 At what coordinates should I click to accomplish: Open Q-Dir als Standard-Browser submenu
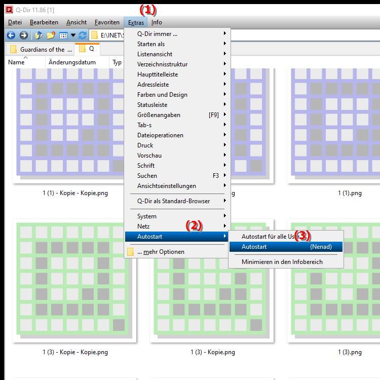pyautogui.click(x=177, y=201)
